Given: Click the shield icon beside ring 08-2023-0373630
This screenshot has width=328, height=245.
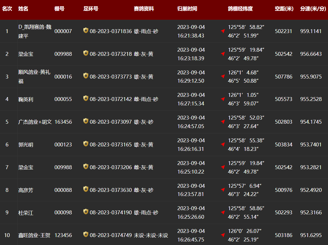Looking at the screenshot, I should [x=86, y=189].
